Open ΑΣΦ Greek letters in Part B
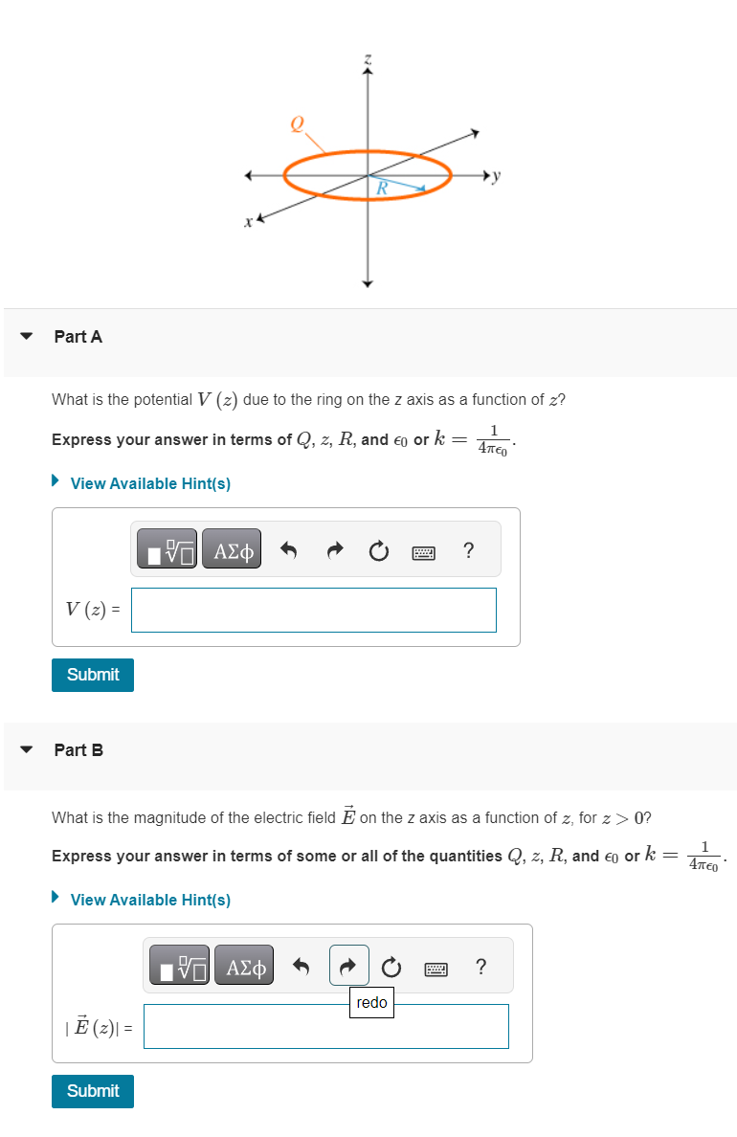 tap(244, 965)
